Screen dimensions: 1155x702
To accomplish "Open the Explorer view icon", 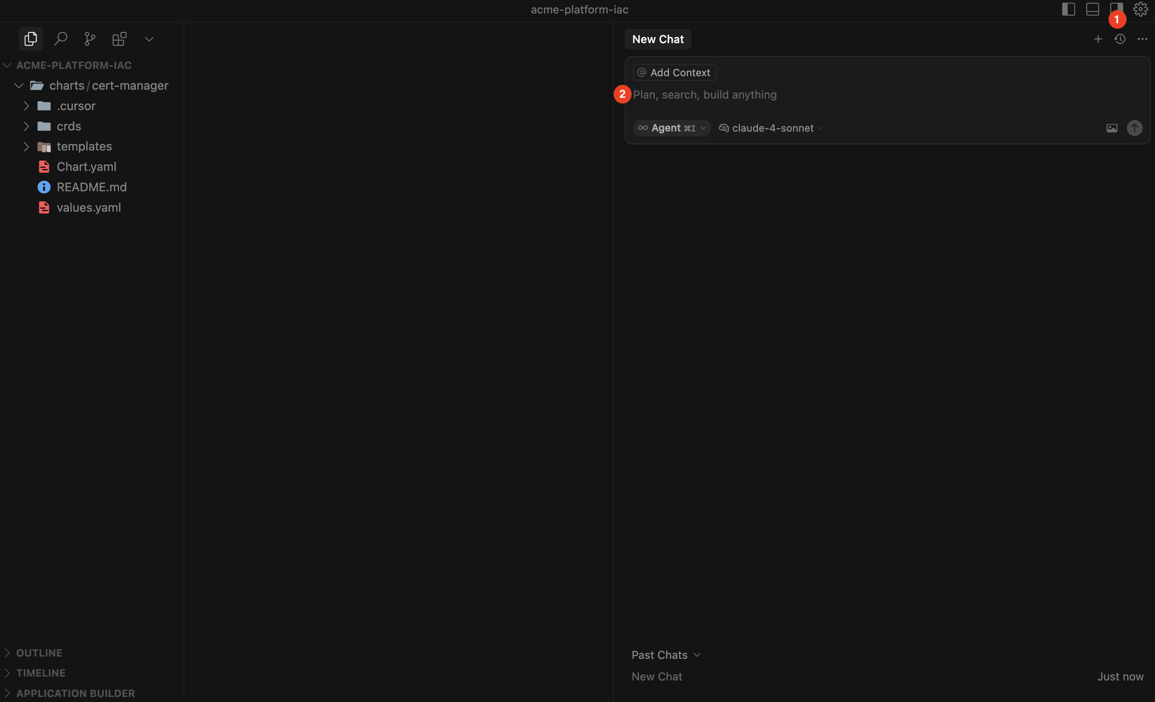I will (x=31, y=39).
